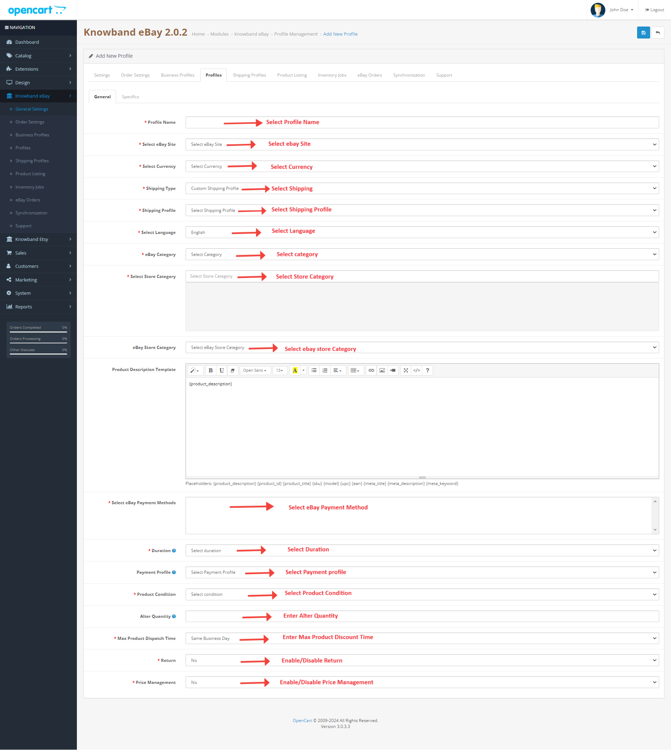Insert an unordered bullet list
Viewport: 671px width, 750px height.
point(314,370)
